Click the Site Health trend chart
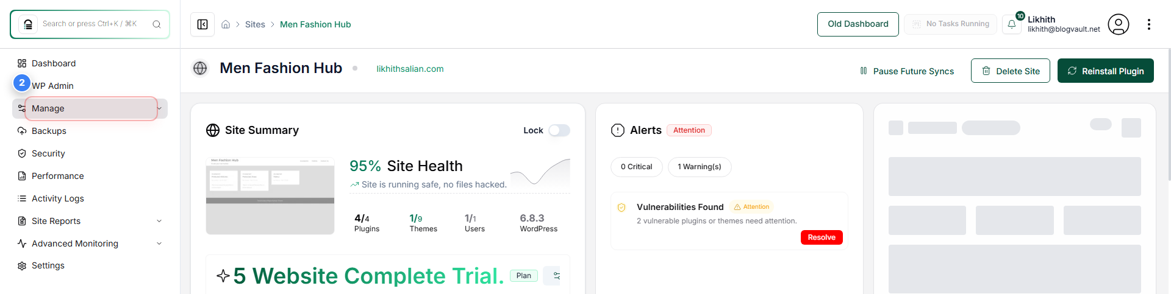This screenshot has height=294, width=1171. [x=540, y=172]
